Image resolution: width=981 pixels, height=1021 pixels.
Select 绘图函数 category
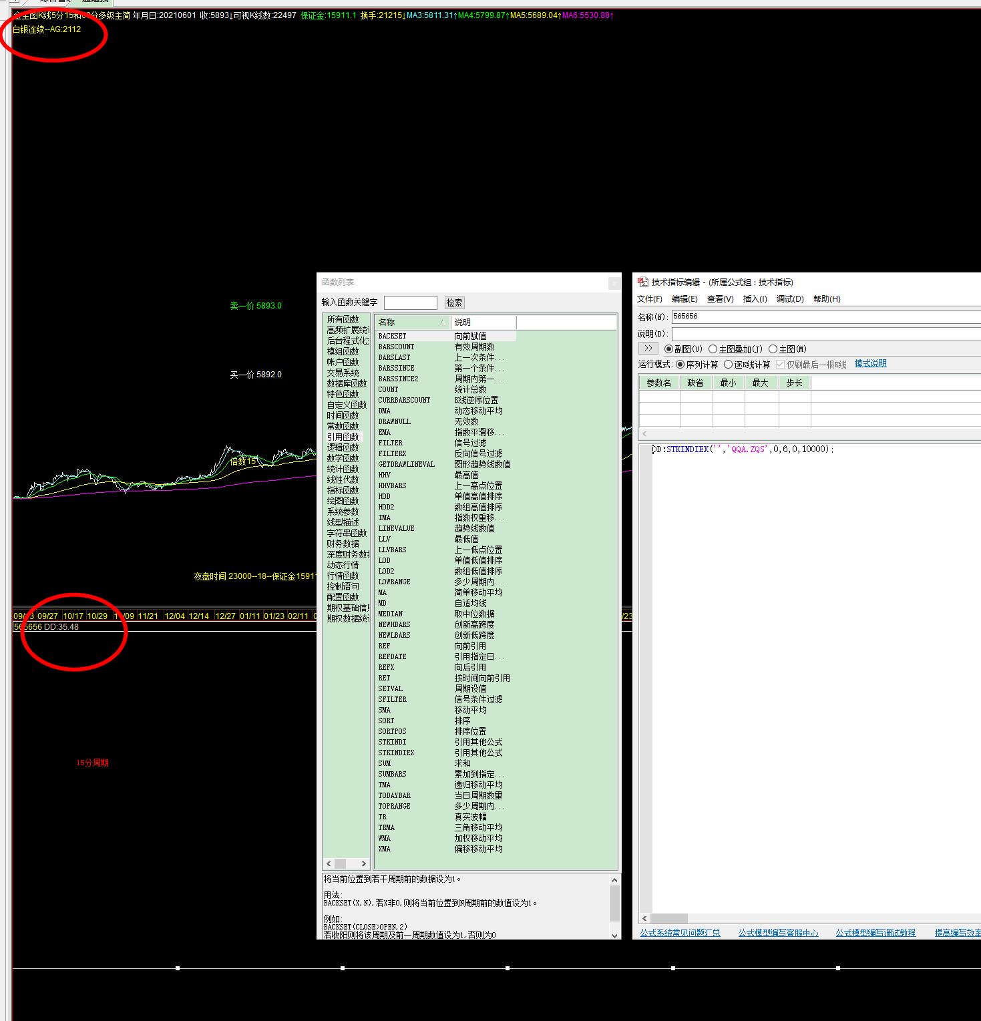click(x=343, y=501)
